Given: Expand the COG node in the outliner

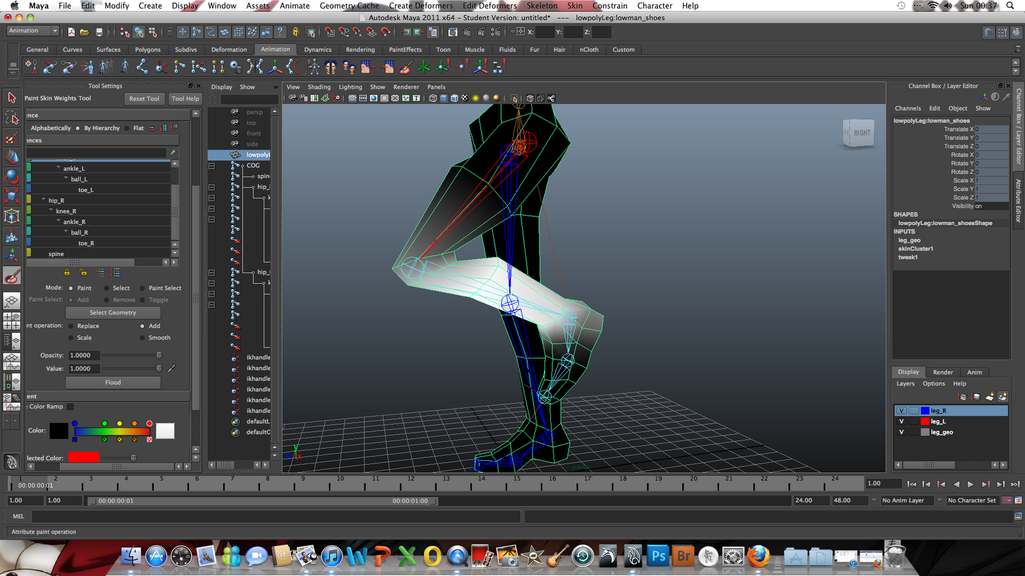Looking at the screenshot, I should (x=243, y=165).
